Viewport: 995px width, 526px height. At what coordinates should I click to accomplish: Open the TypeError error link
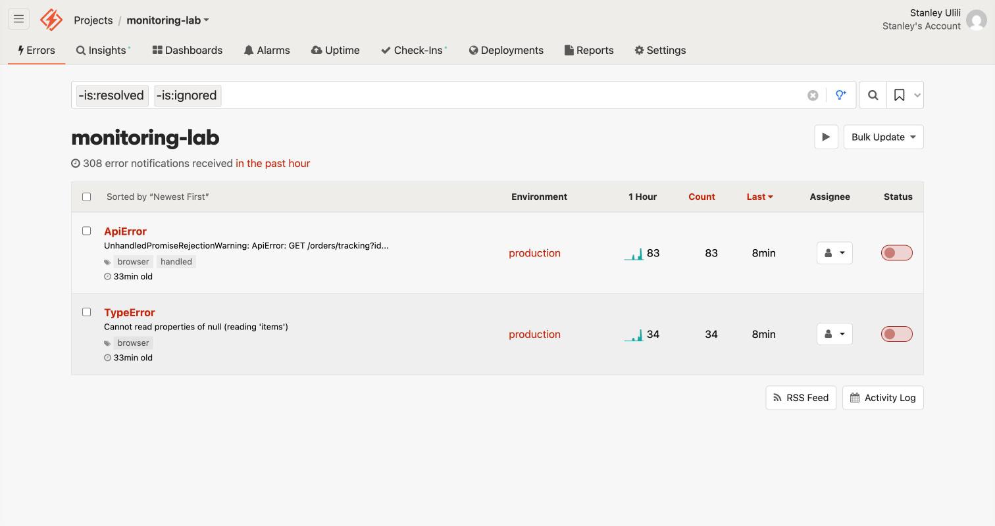130,312
